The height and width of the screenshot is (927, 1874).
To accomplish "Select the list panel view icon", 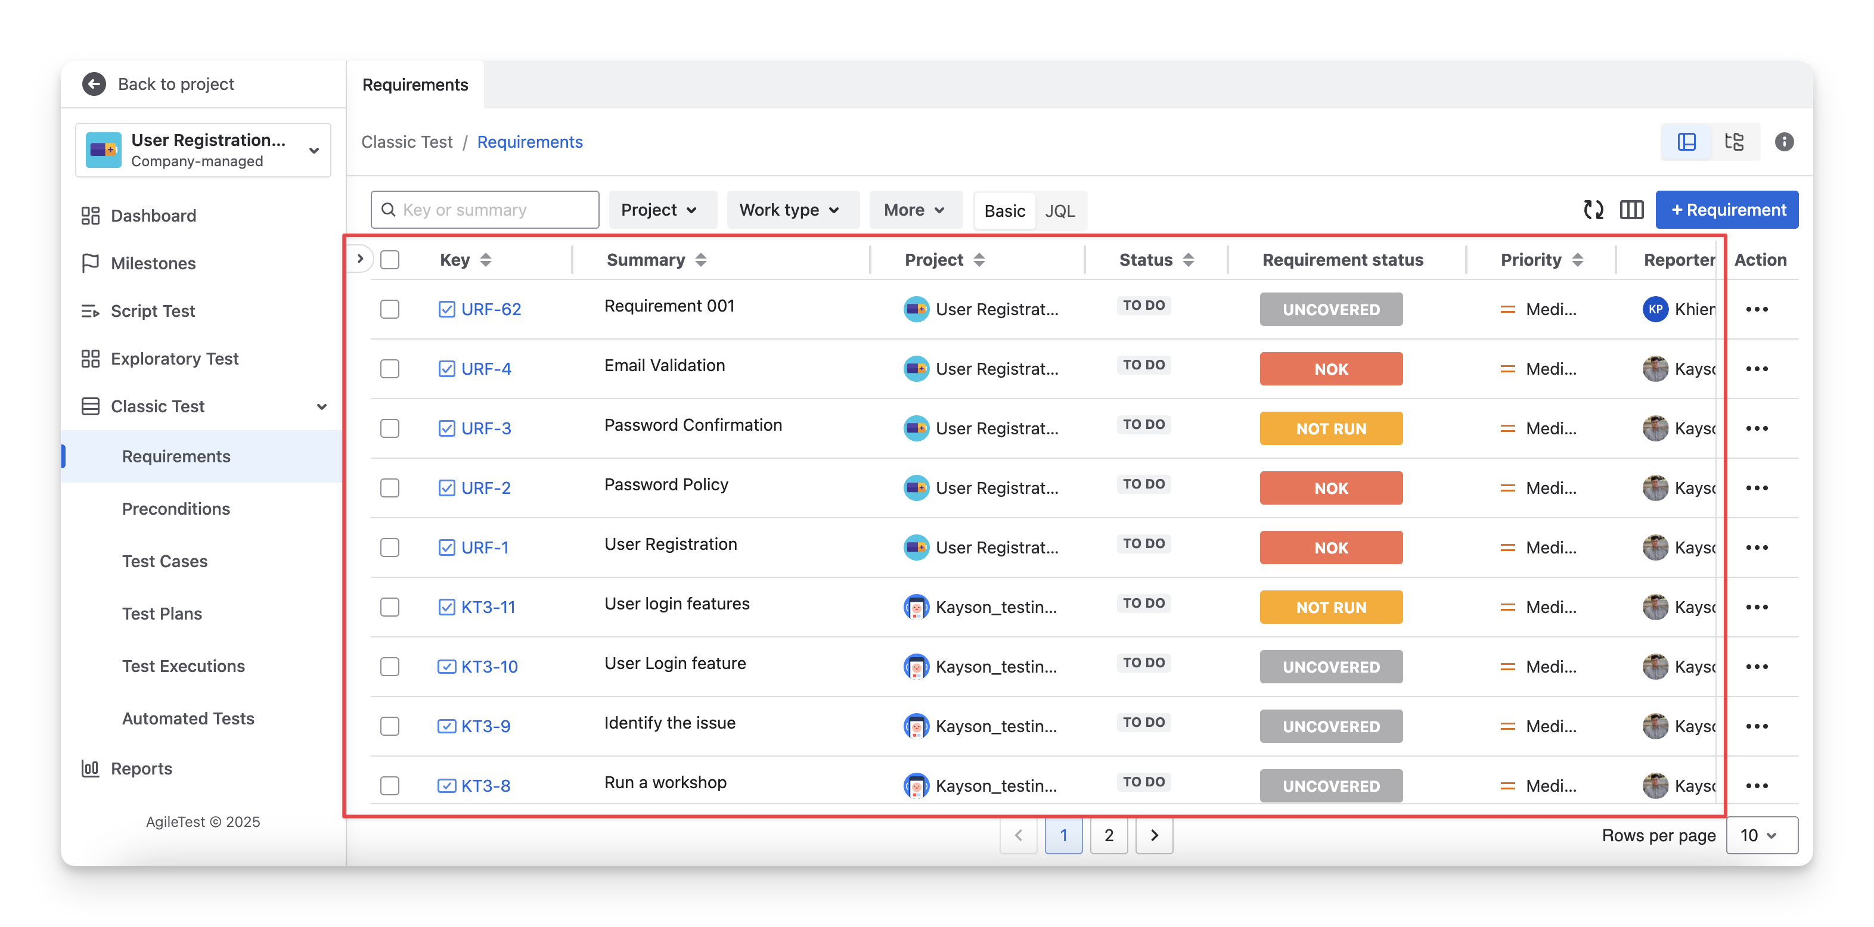I will point(1686,142).
